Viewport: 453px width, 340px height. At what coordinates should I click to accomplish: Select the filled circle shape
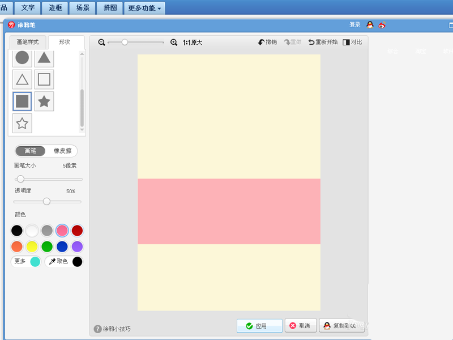point(22,57)
